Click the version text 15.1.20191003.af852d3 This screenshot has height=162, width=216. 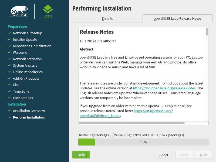(98, 41)
